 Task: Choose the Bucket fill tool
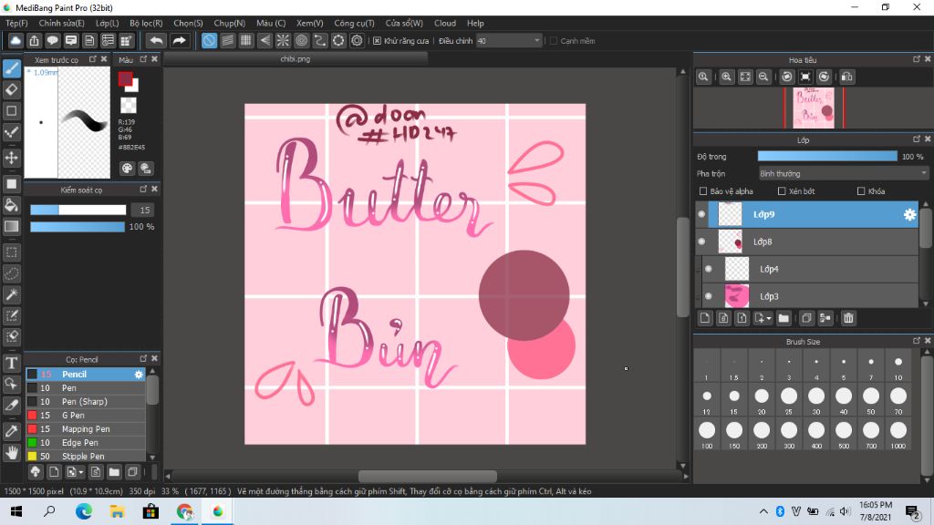click(x=12, y=205)
